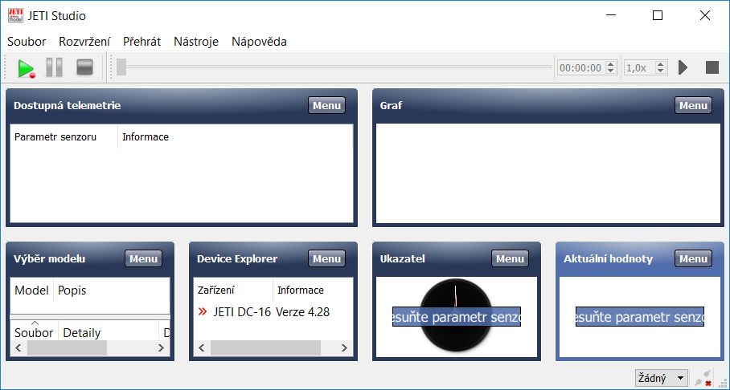The height and width of the screenshot is (390, 730).
Task: Open the playback speed 1,0x spinner
Action: (x=646, y=68)
